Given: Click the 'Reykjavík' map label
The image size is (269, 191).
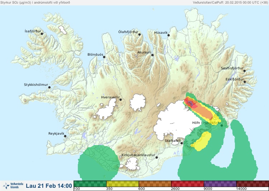Looking at the screenshot, I should (56, 134).
